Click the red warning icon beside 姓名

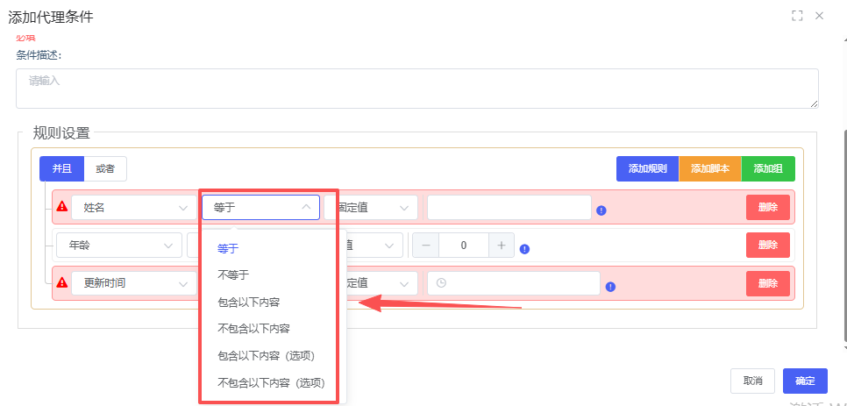(62, 207)
